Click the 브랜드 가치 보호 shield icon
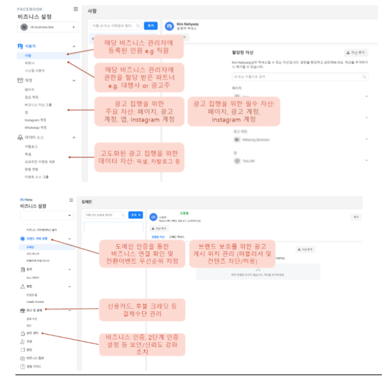Image resolution: width=391 pixels, height=382 pixels. click(23, 239)
